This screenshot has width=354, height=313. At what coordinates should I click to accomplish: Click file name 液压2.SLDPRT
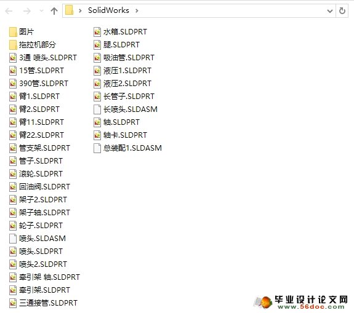pos(127,84)
